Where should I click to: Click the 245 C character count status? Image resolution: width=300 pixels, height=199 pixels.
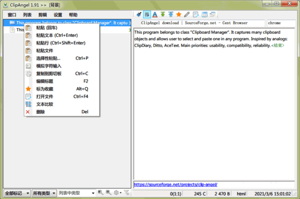click(200, 194)
